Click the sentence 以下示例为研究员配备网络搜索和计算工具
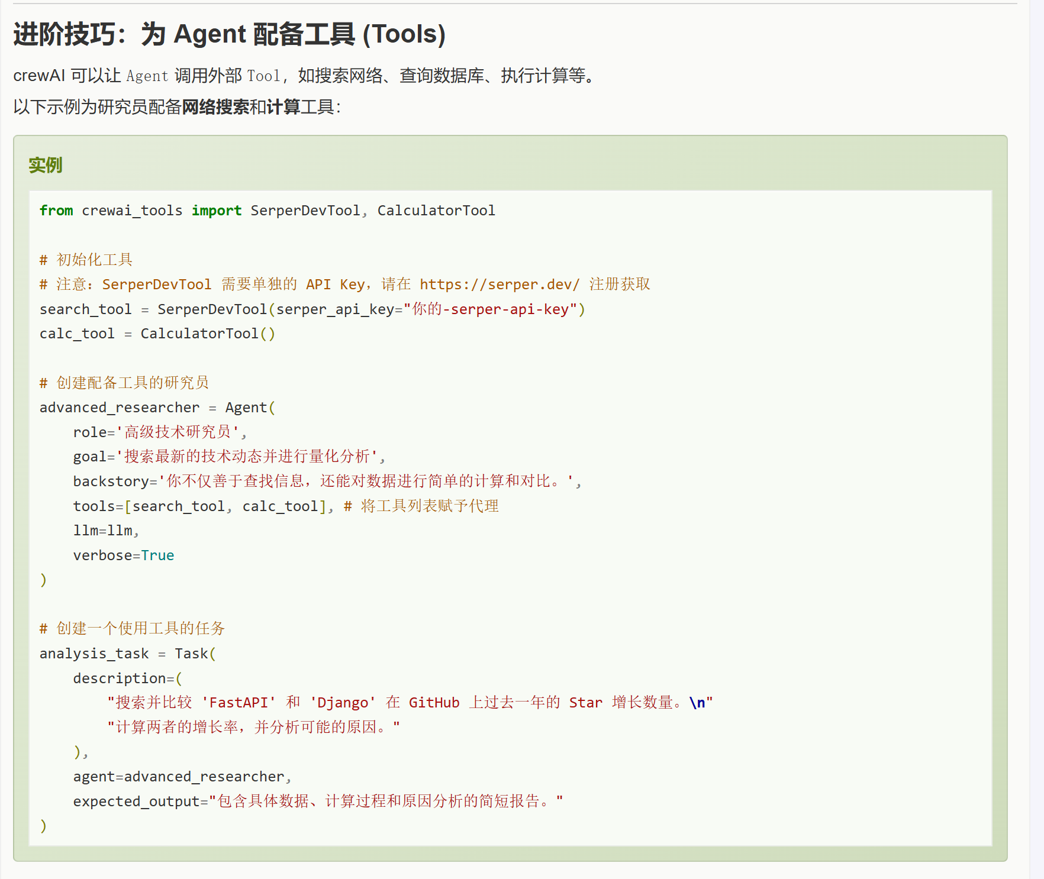The width and height of the screenshot is (1044, 879). click(177, 107)
